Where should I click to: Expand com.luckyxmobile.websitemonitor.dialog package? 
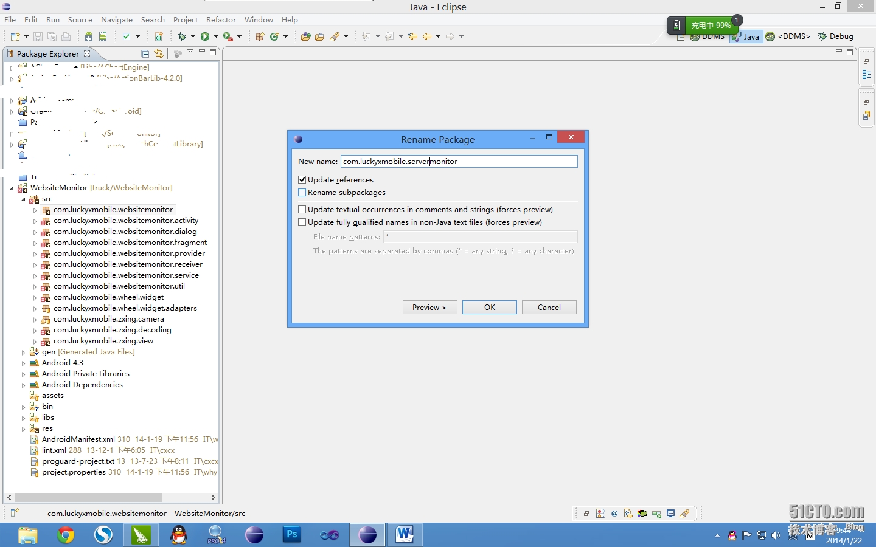pos(35,232)
